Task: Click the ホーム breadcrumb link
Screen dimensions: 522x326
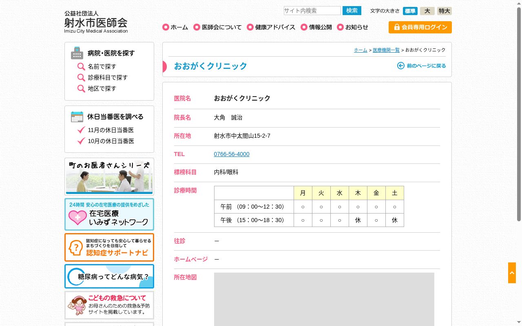Action: [361, 50]
